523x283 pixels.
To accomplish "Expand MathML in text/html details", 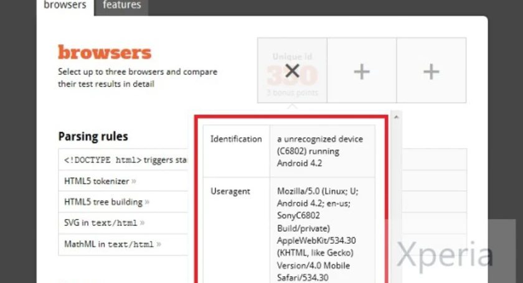I will (123, 244).
